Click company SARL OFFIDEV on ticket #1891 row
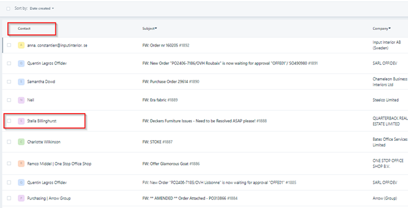Screen dimensions: 408x208 tap(385, 63)
